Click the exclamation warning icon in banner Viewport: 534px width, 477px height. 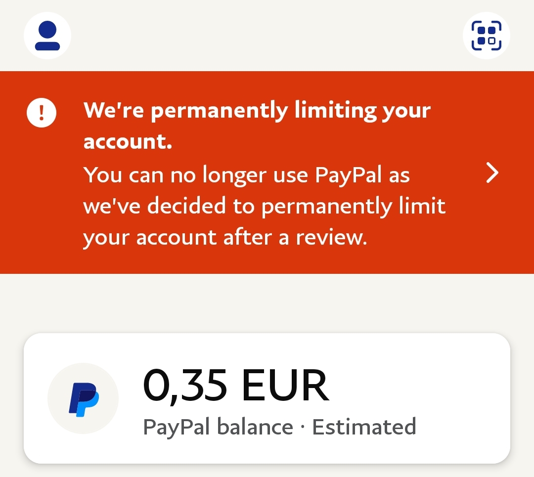pyautogui.click(x=41, y=113)
